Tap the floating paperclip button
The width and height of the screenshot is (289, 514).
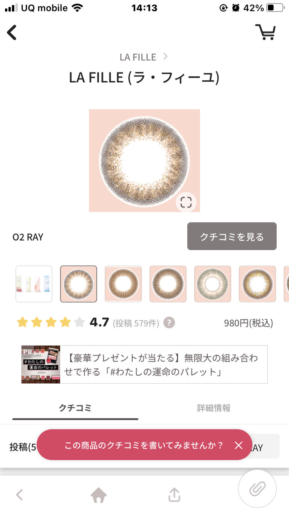257,489
